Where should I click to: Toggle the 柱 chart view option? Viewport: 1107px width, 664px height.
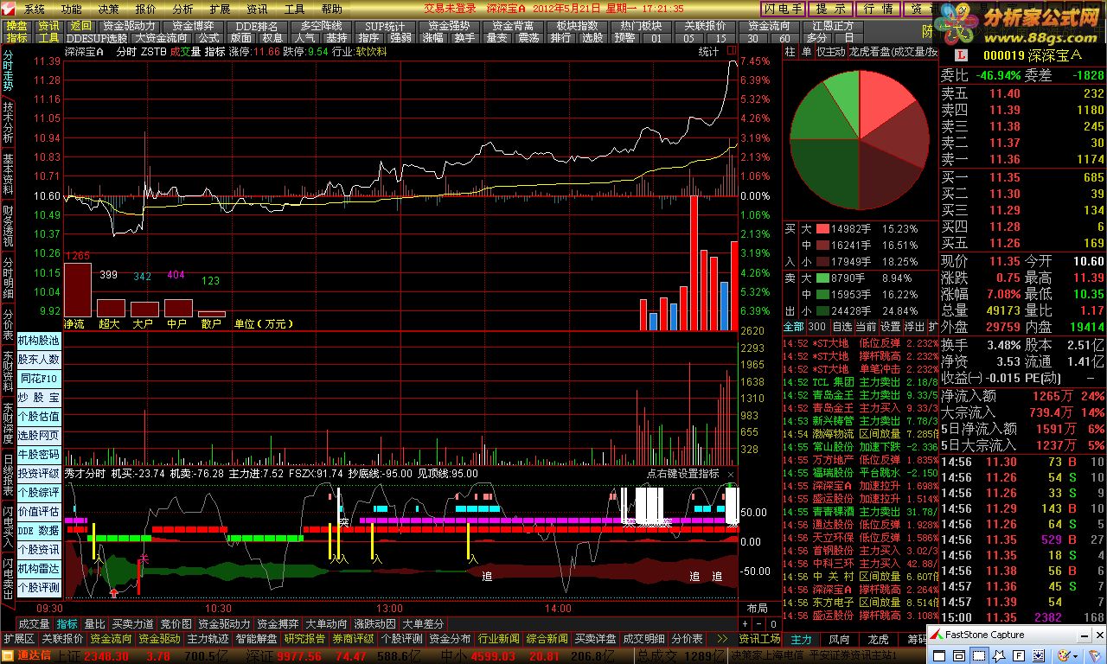click(790, 52)
